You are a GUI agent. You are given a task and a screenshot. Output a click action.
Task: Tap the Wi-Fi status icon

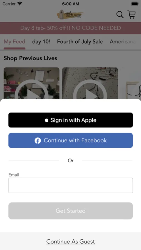coord(20,4)
